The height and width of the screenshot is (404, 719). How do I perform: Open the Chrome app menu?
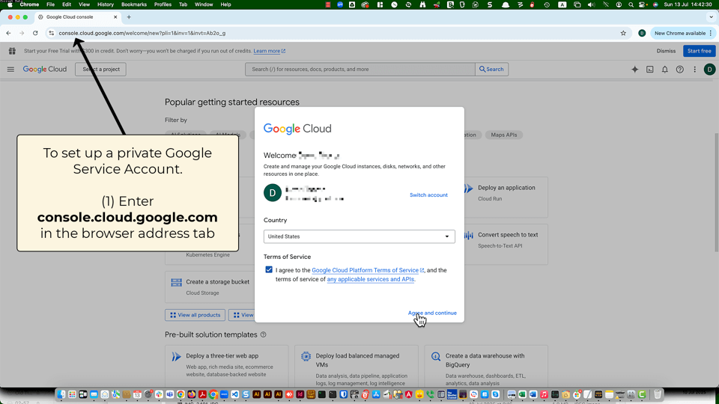coord(29,4)
